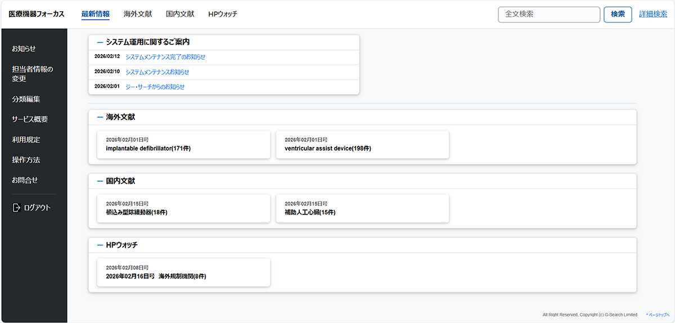Viewport: 675px width, 323px height.
Task: Open システムメンテナンス完了のお知らせ notice
Action: (165, 57)
